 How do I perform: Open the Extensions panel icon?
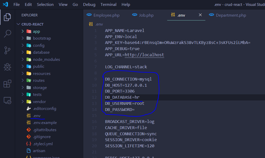(x=7, y=84)
